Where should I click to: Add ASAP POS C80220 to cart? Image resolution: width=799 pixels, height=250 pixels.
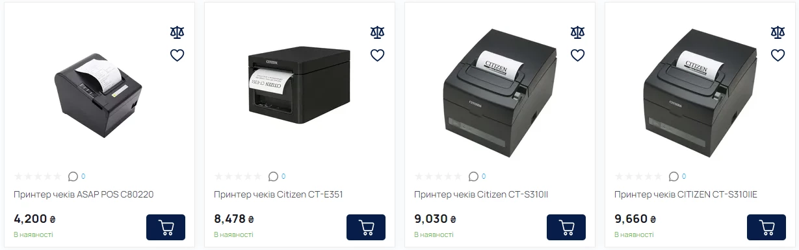(x=166, y=227)
